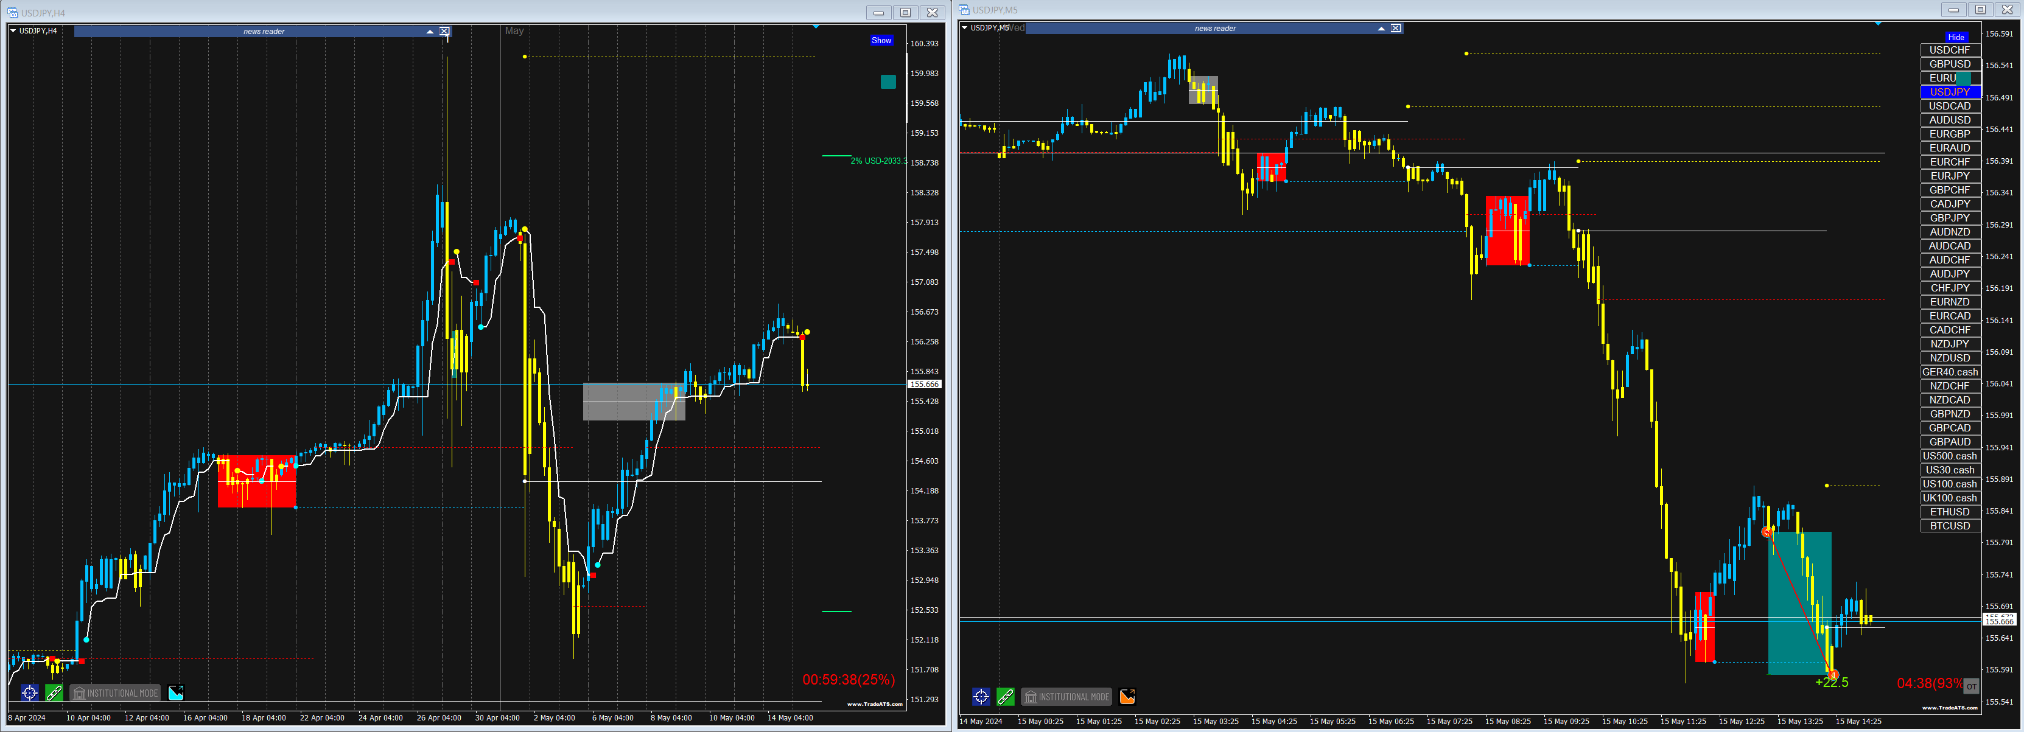Toggle Institutional Mode on M5 chart
Image resolution: width=2024 pixels, height=732 pixels.
[1066, 697]
